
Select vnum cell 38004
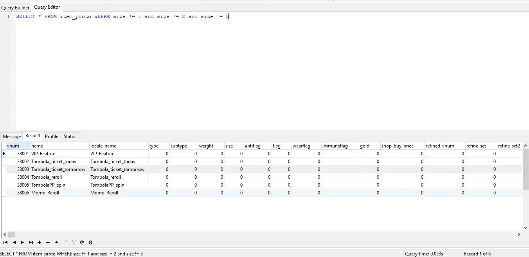click(x=18, y=177)
